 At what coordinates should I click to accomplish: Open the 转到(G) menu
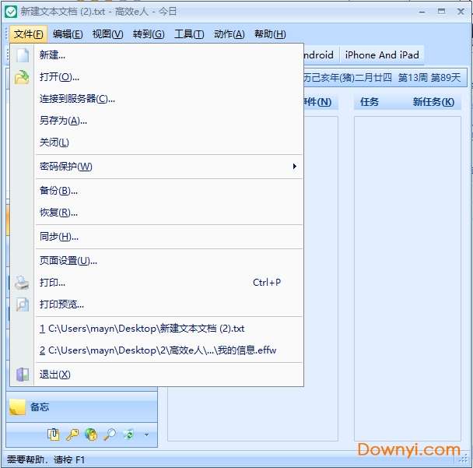coord(149,34)
